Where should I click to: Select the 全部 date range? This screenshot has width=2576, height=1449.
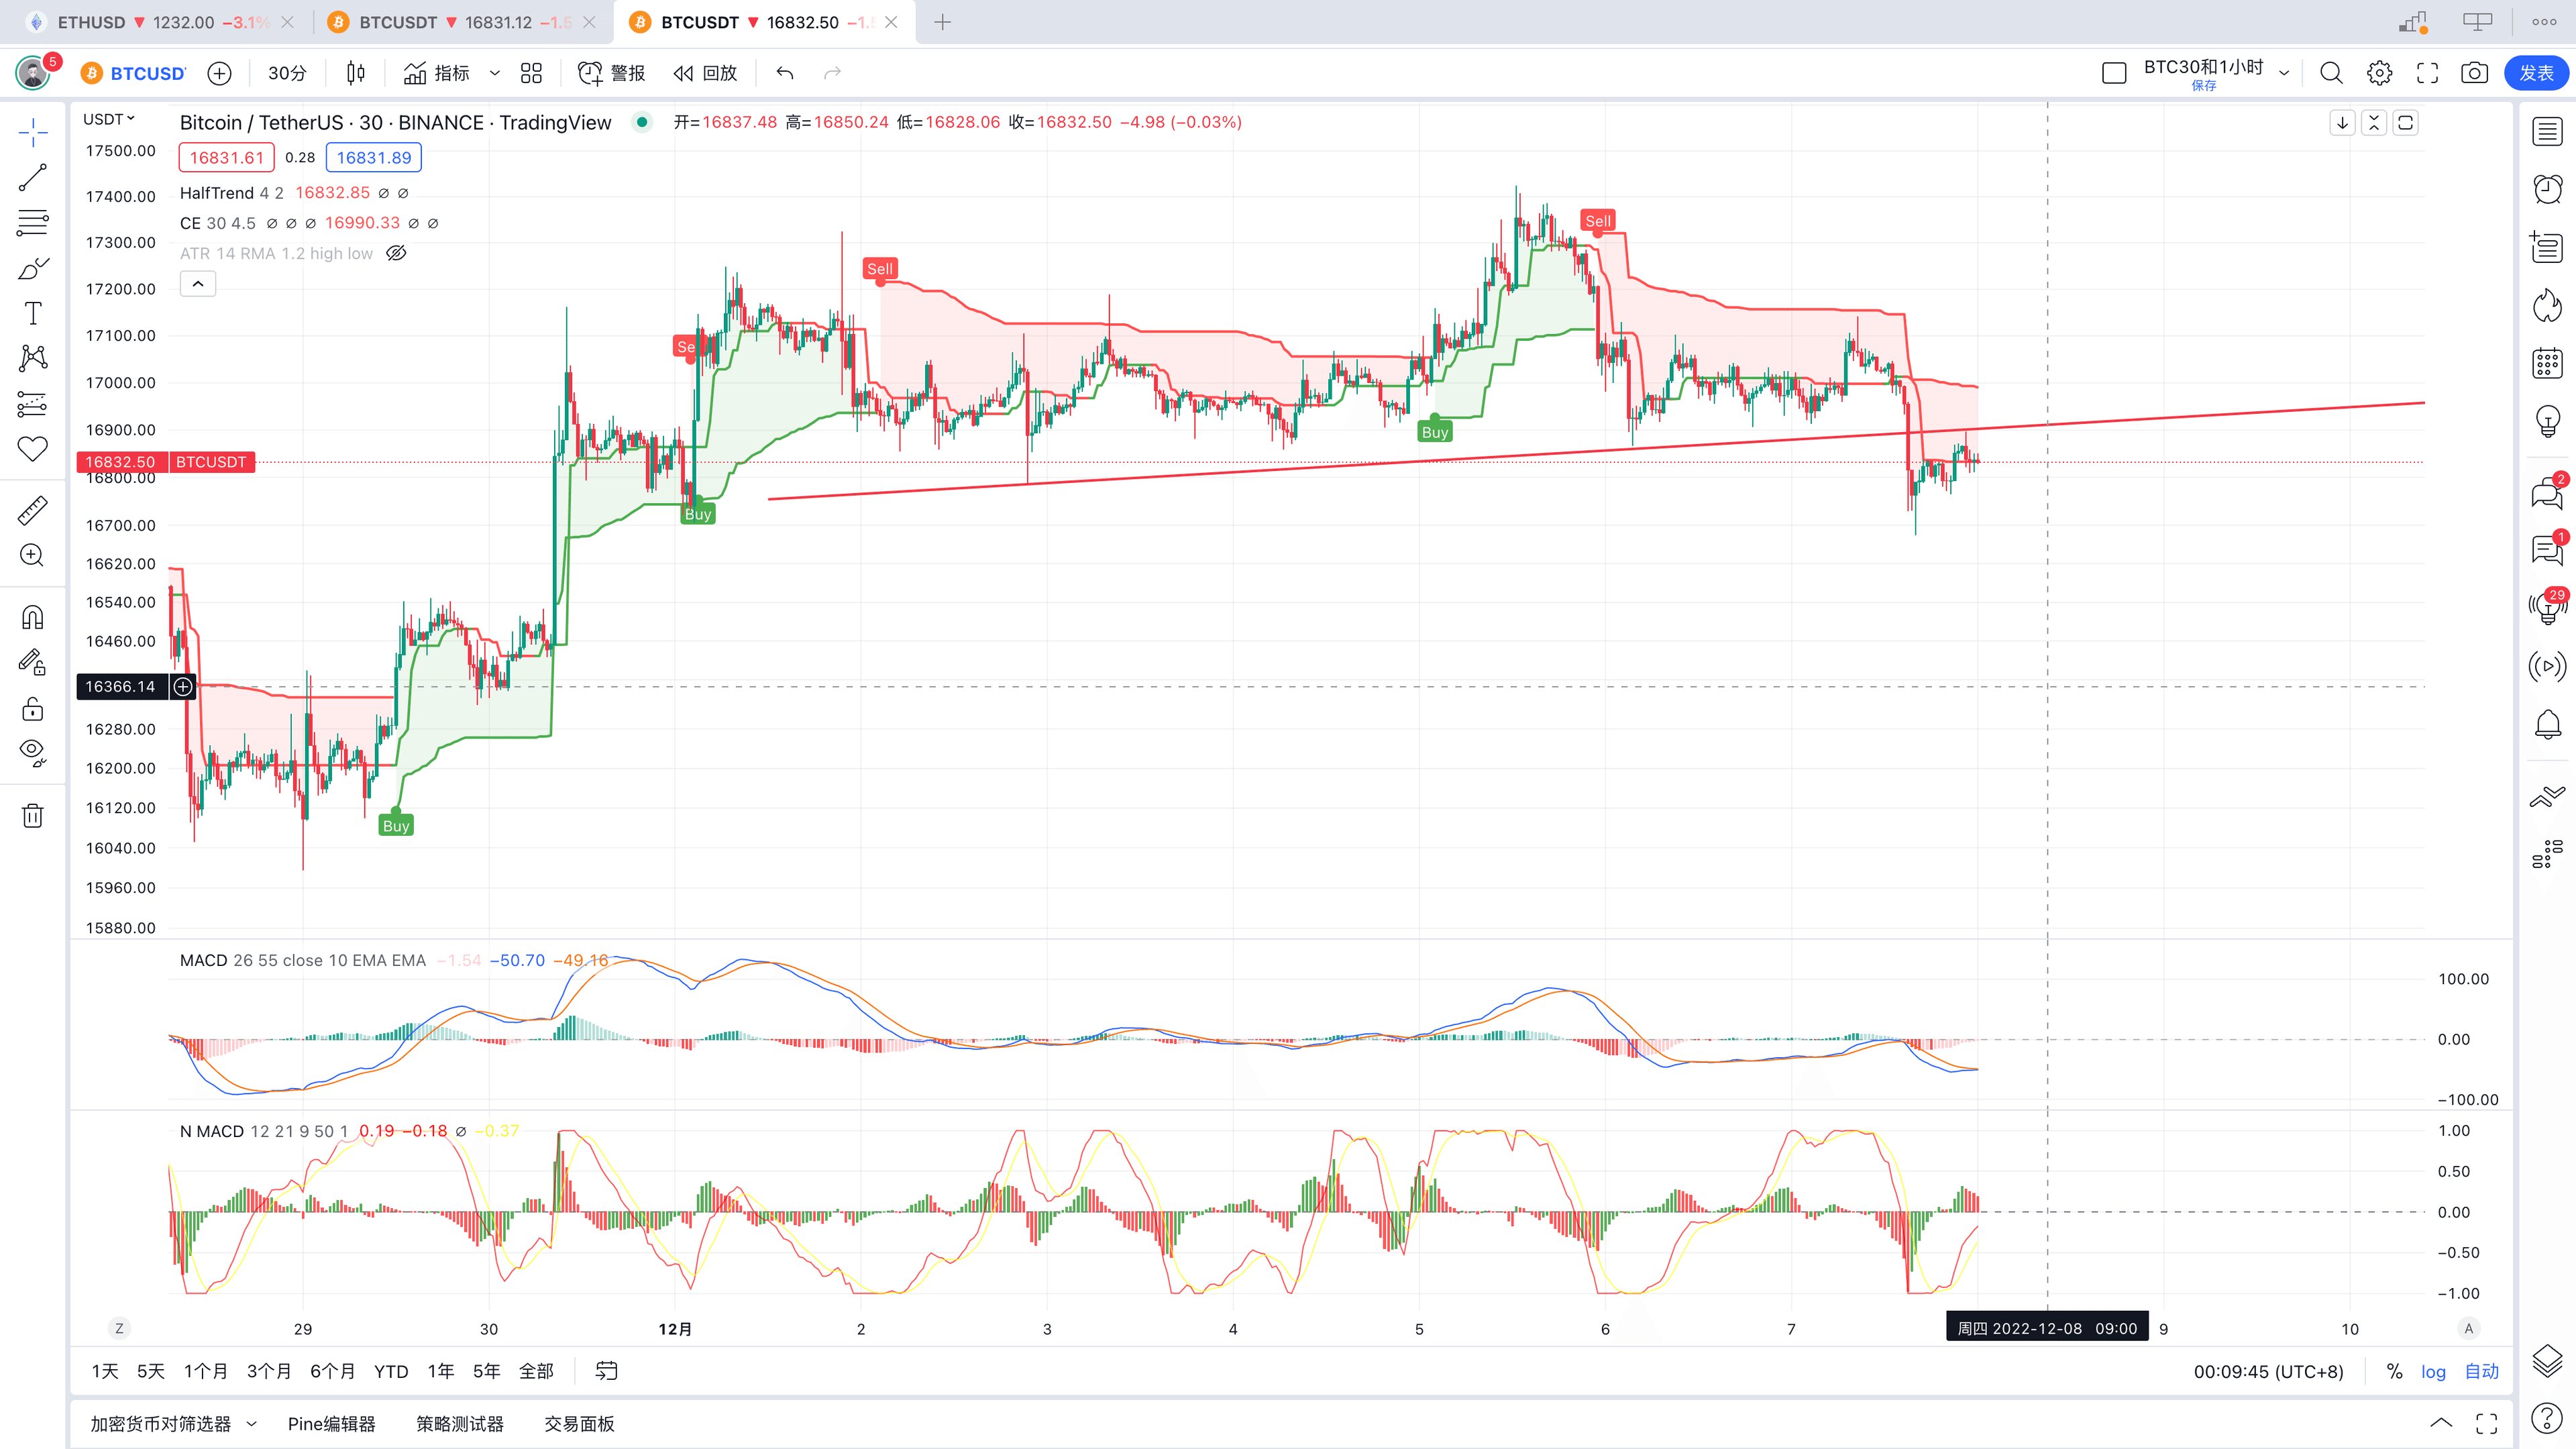[536, 1371]
